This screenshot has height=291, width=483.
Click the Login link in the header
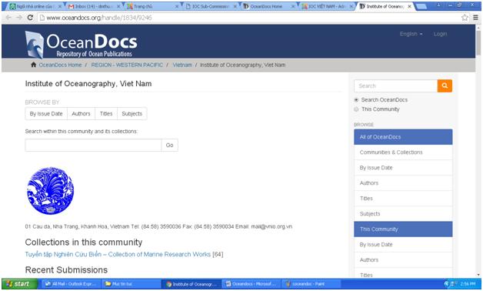pos(440,34)
